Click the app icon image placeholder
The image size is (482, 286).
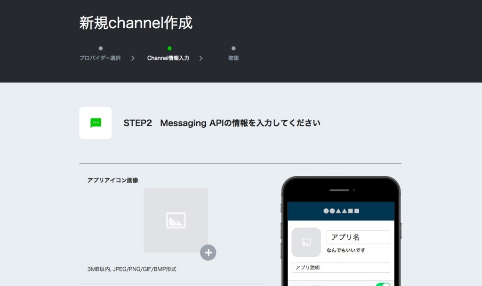[x=176, y=220]
